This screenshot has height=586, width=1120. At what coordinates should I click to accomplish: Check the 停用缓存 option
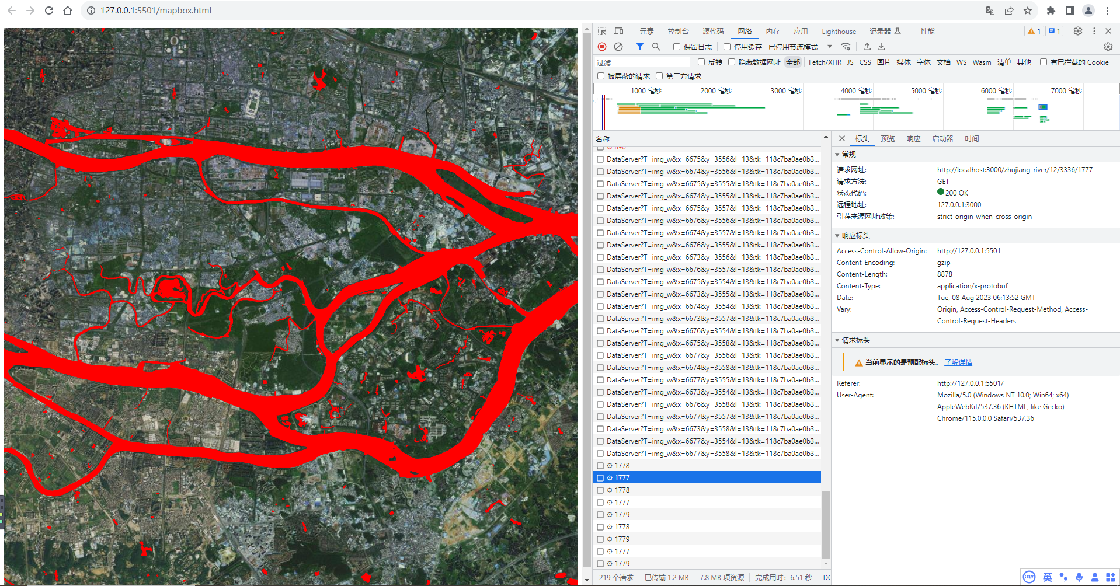tap(727, 47)
